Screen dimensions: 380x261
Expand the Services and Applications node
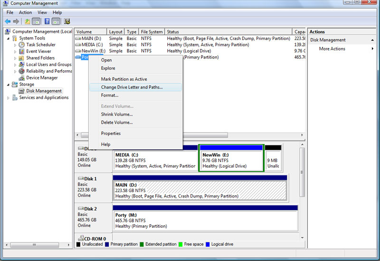8,98
